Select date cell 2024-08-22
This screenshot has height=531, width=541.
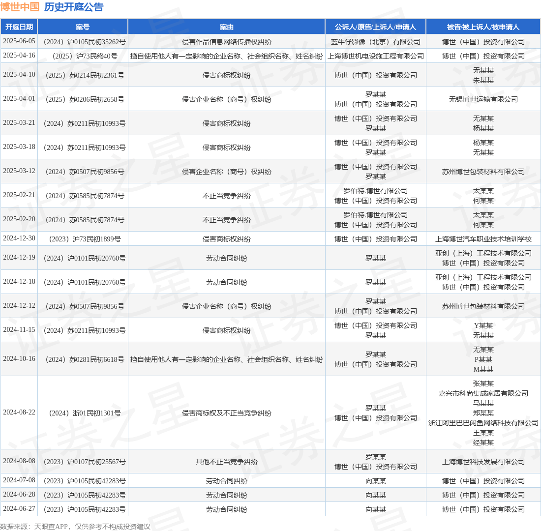tap(19, 413)
